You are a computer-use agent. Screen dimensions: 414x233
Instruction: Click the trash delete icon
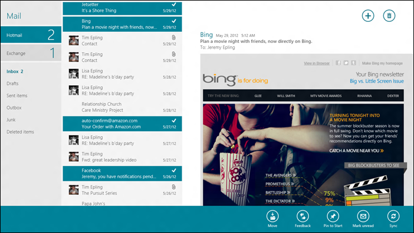(389, 16)
